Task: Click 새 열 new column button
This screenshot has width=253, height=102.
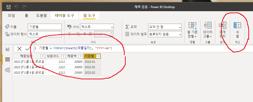Action: (237, 30)
